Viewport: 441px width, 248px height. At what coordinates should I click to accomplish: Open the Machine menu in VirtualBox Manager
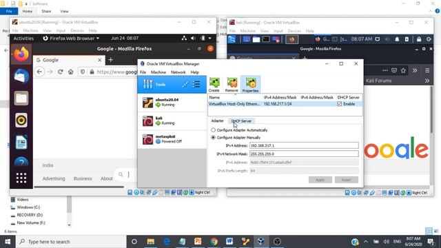(x=158, y=72)
